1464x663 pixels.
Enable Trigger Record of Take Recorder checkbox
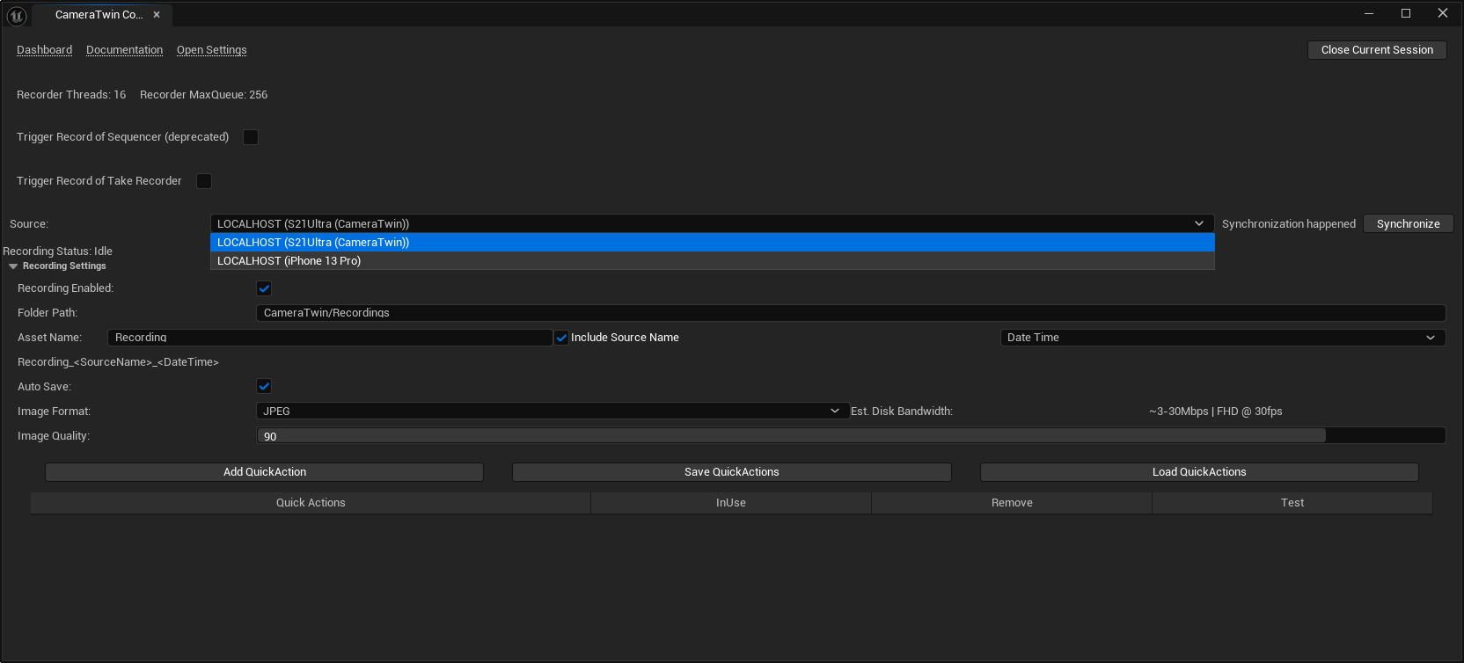204,181
